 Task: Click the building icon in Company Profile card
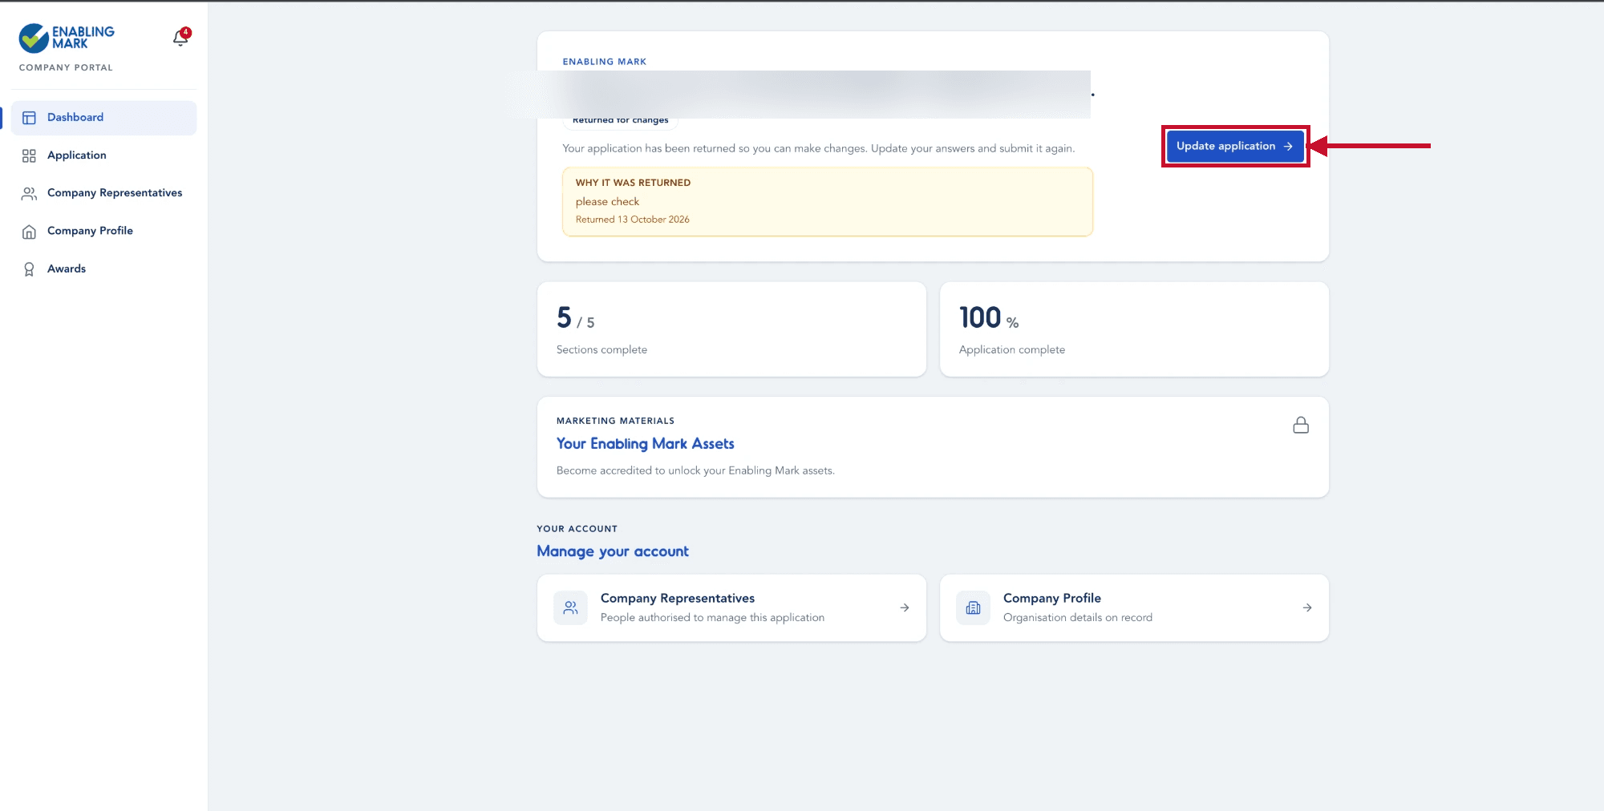click(x=973, y=607)
